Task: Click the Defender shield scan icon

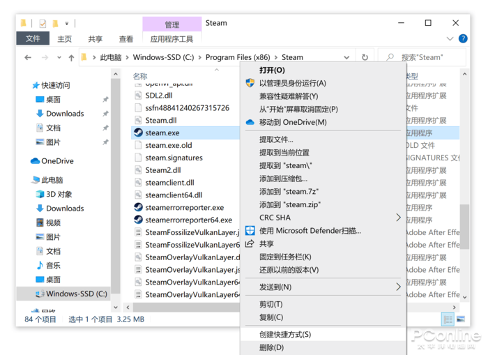Action: (250, 230)
